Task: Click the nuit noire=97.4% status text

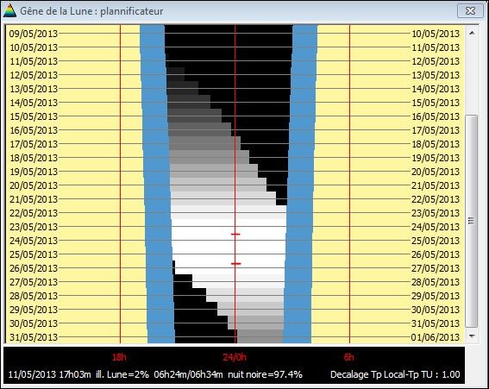Action: [x=265, y=374]
